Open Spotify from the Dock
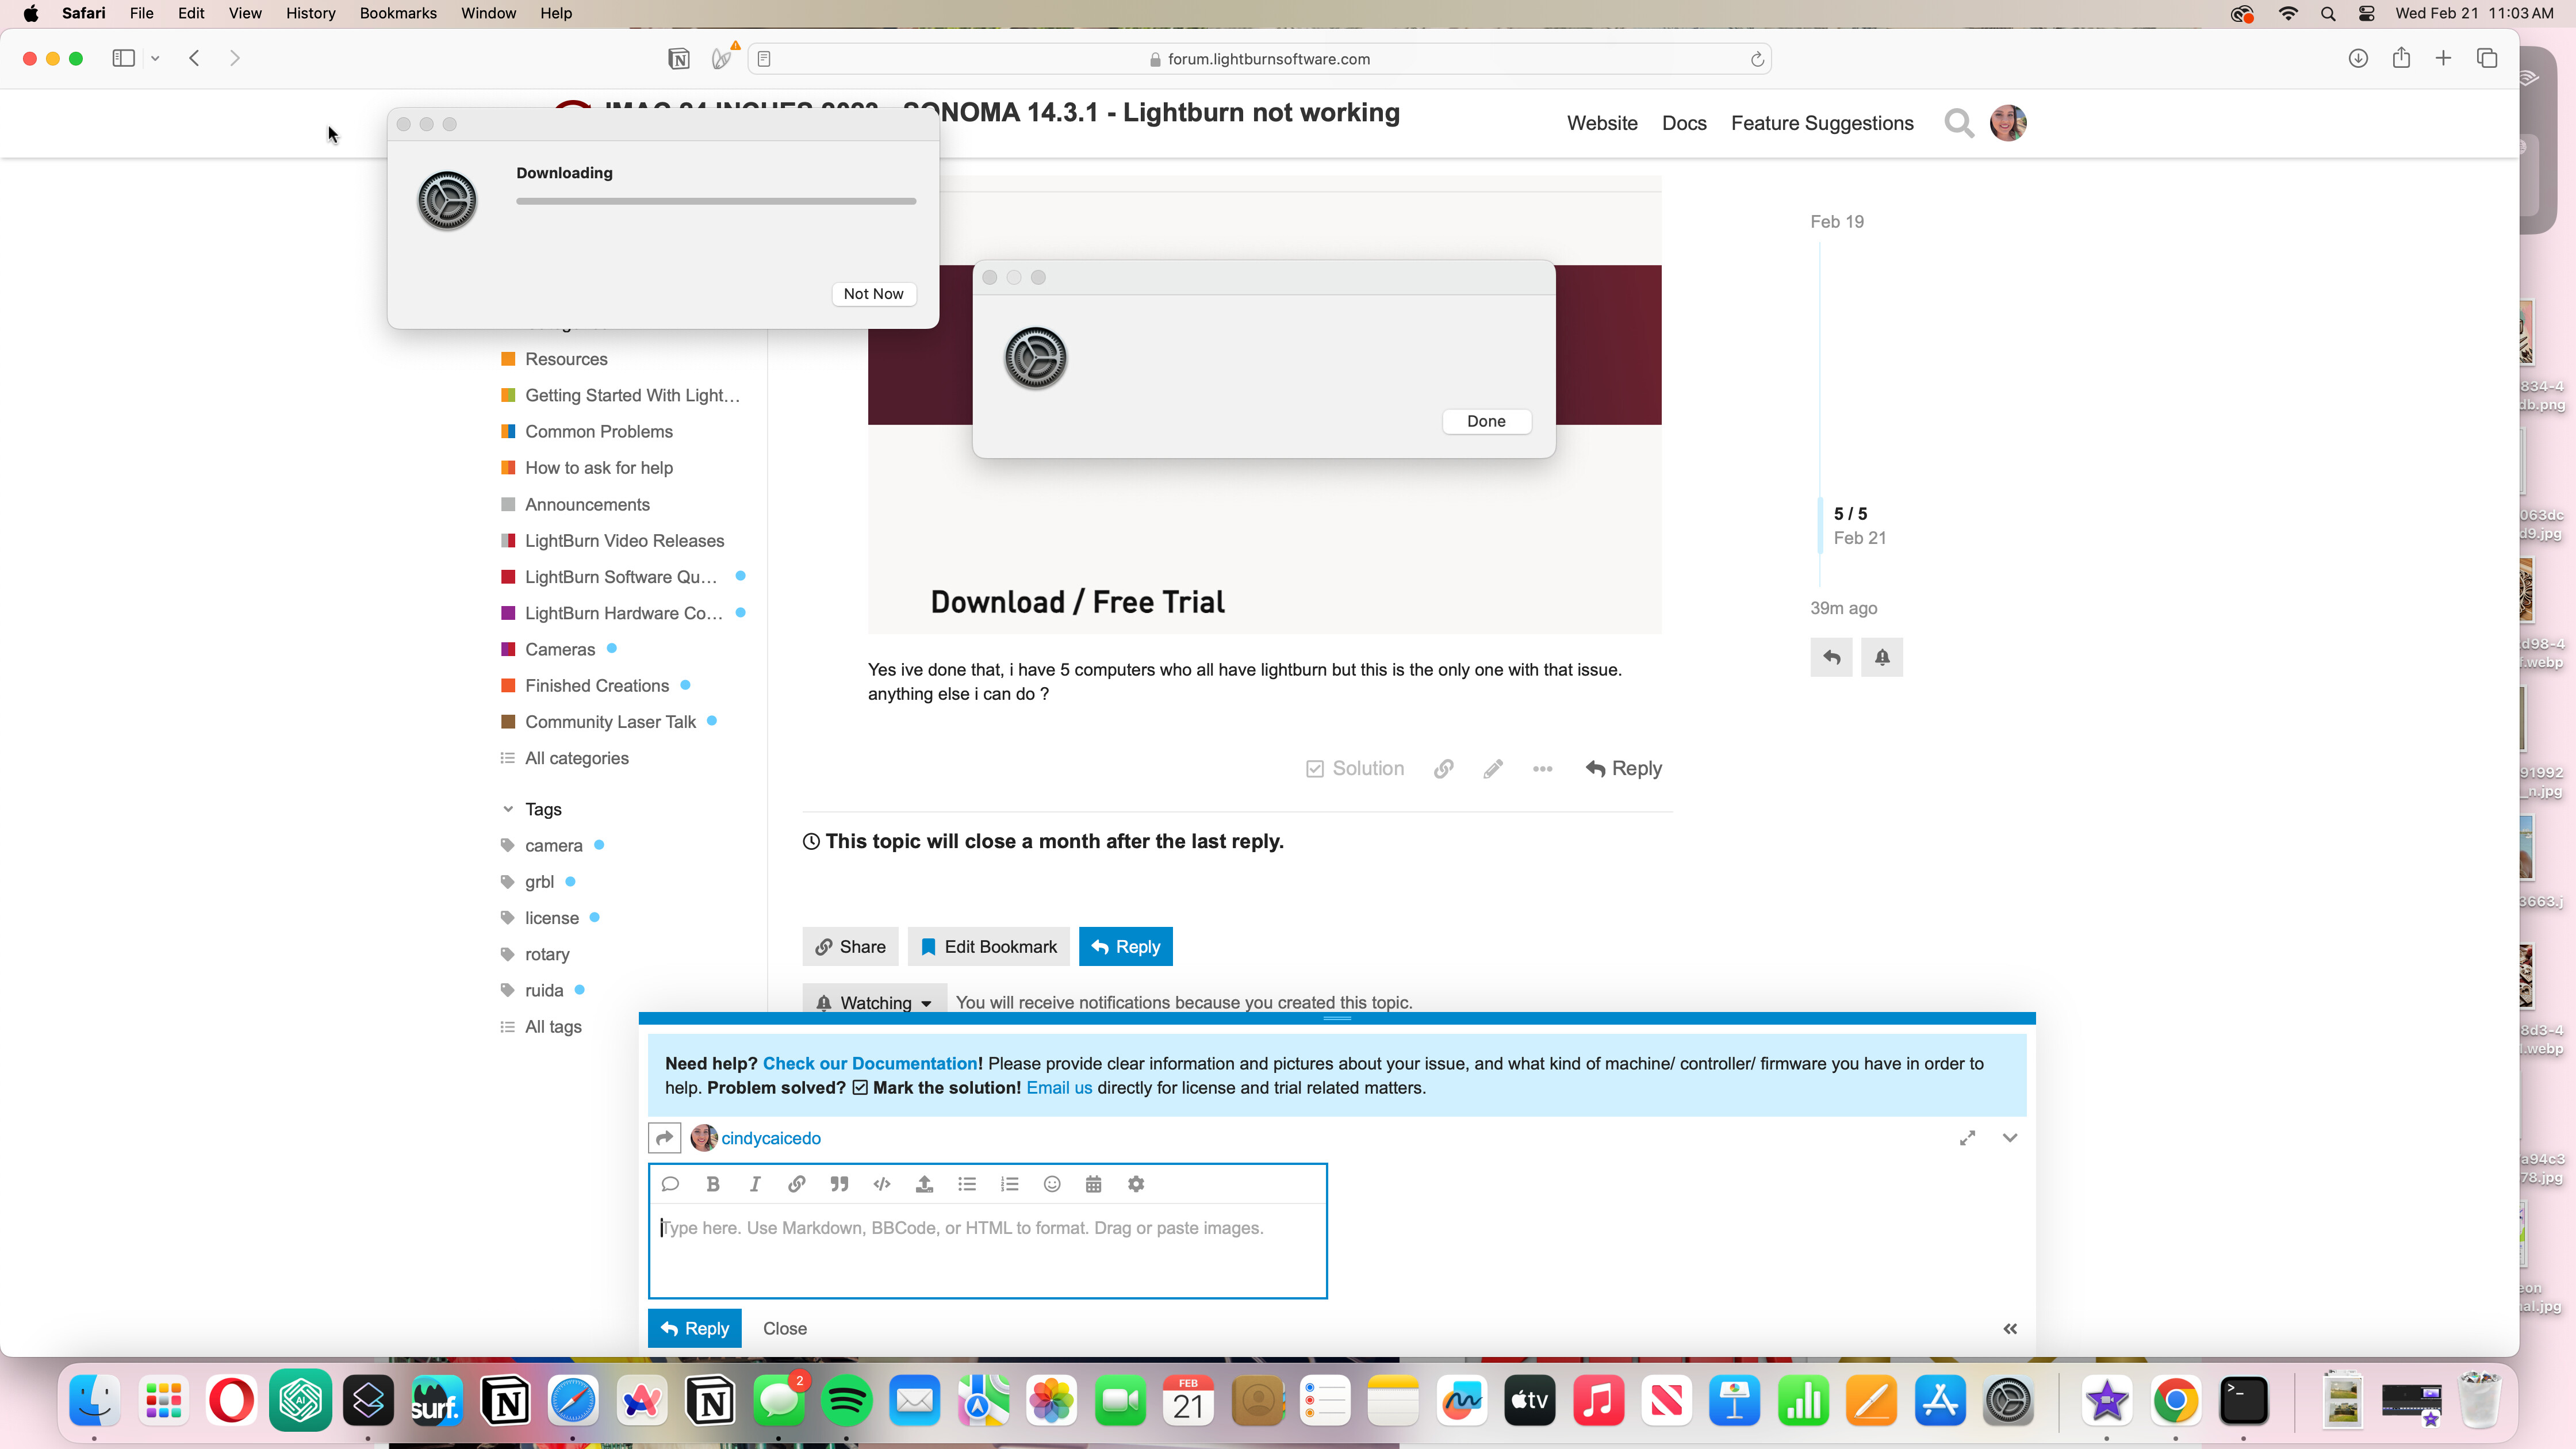The width and height of the screenshot is (2576, 1449). point(846,1401)
